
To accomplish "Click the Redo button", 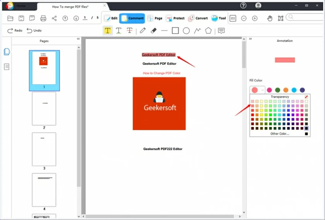I will pos(15,31).
